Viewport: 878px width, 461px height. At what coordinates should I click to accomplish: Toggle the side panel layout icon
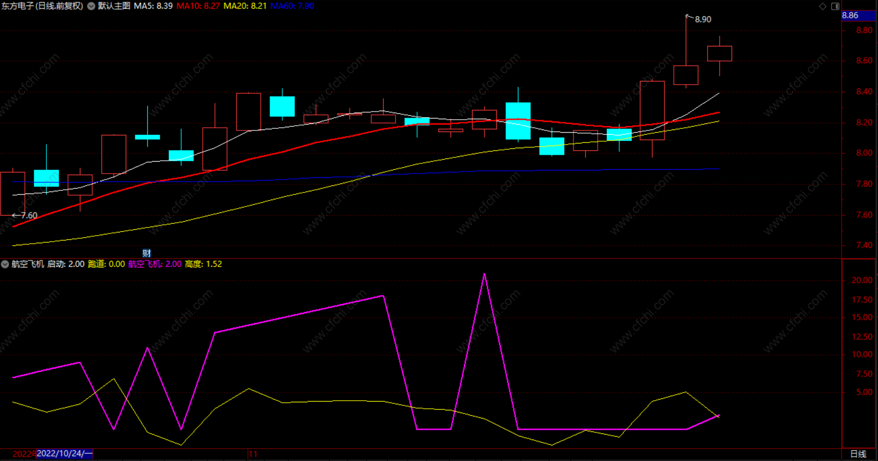click(835, 6)
